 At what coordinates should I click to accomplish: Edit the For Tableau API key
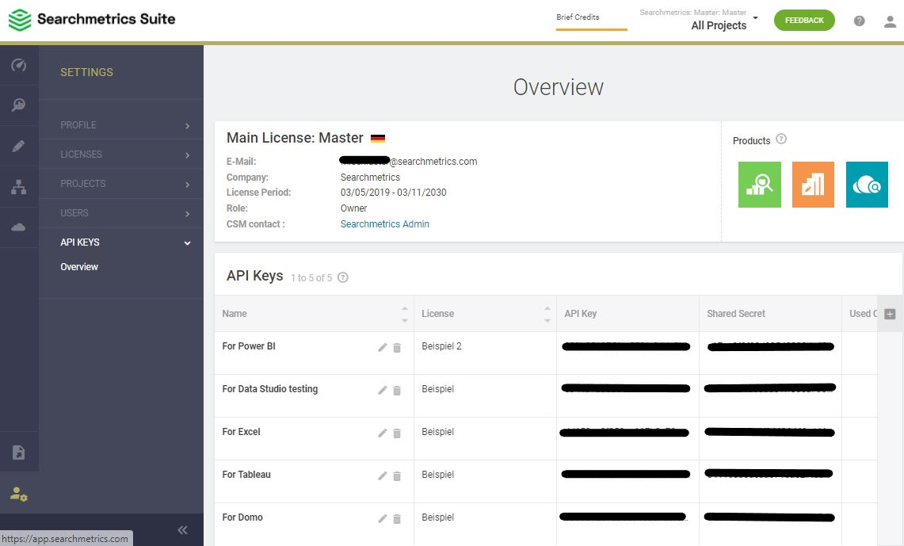point(382,475)
